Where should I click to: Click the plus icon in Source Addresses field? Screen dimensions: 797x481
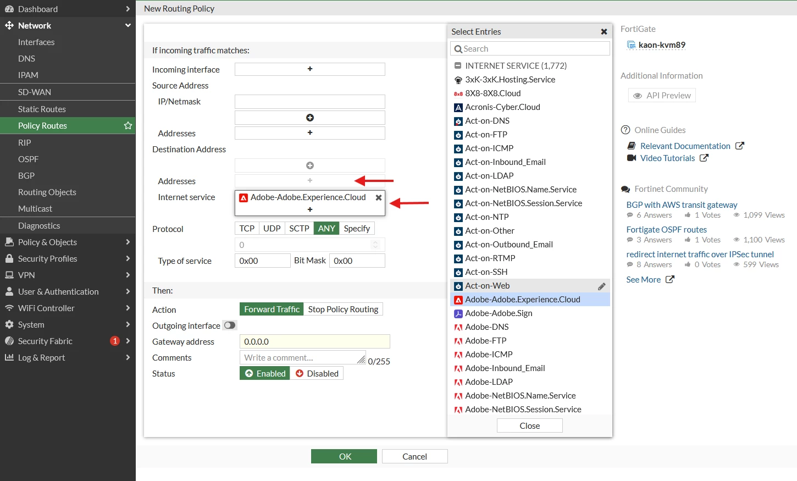coord(310,132)
